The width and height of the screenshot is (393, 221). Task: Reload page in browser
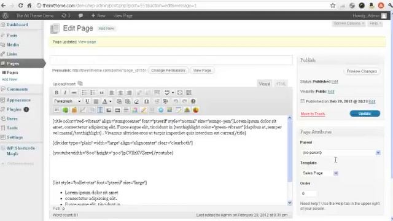click(x=20, y=6)
